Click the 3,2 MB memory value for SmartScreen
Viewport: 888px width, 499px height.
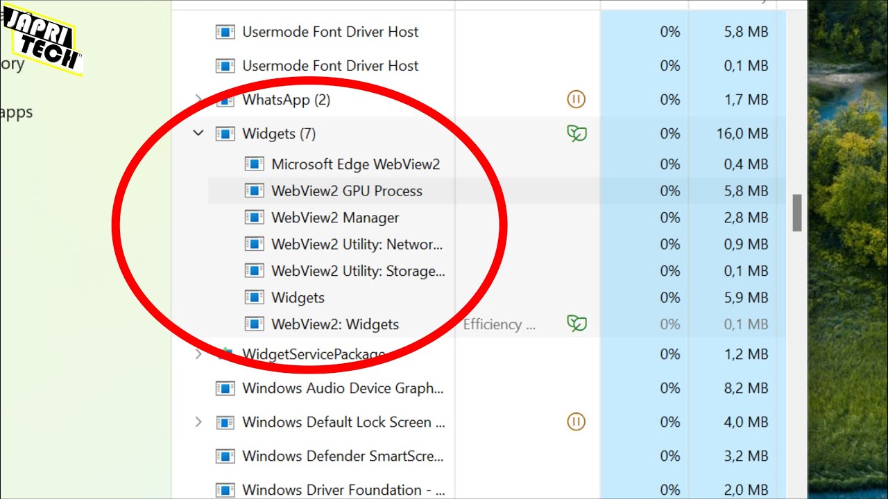pos(746,456)
